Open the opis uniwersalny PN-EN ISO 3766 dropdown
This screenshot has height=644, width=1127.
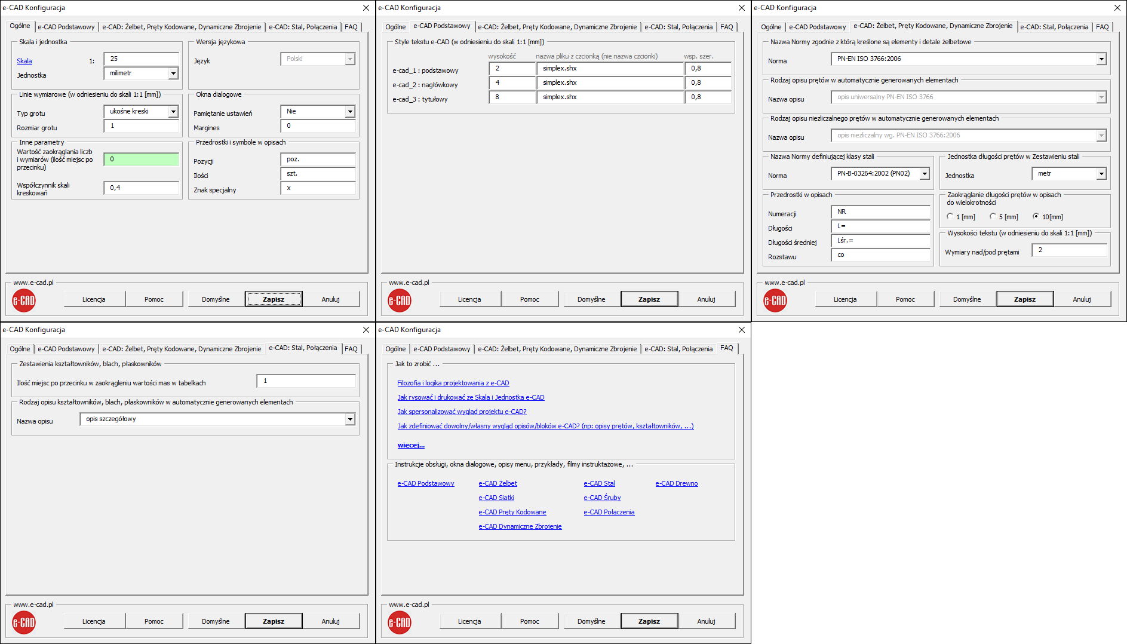[1101, 97]
